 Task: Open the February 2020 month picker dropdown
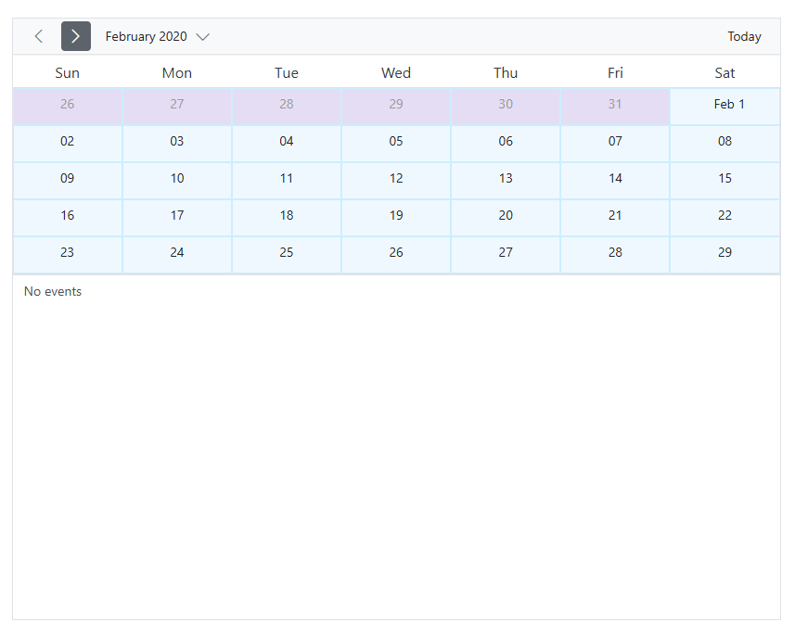[157, 36]
